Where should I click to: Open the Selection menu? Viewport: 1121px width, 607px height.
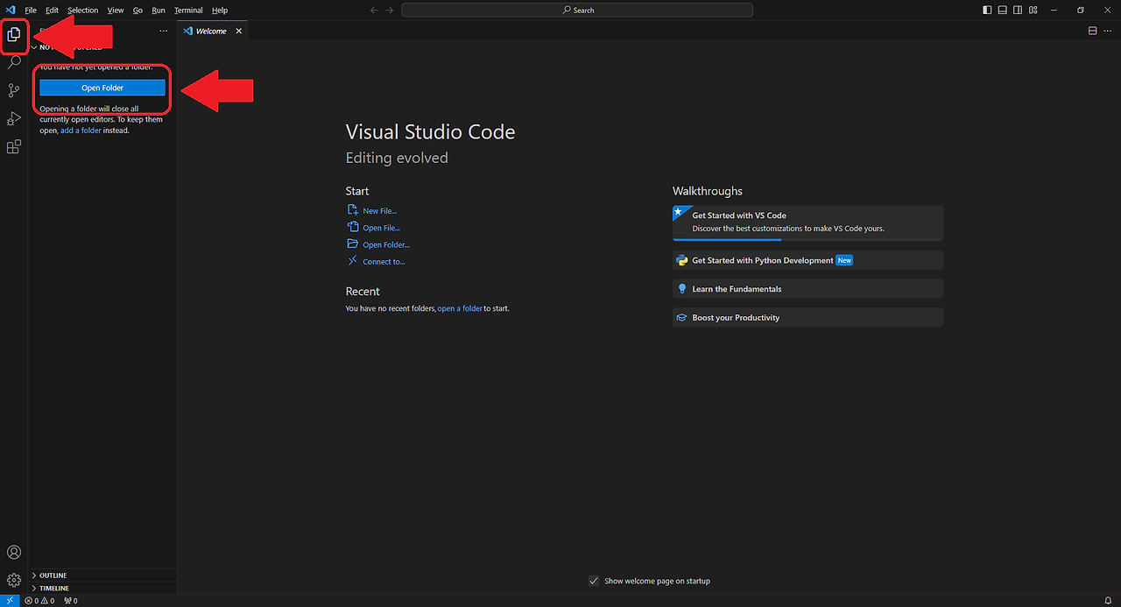coord(83,10)
